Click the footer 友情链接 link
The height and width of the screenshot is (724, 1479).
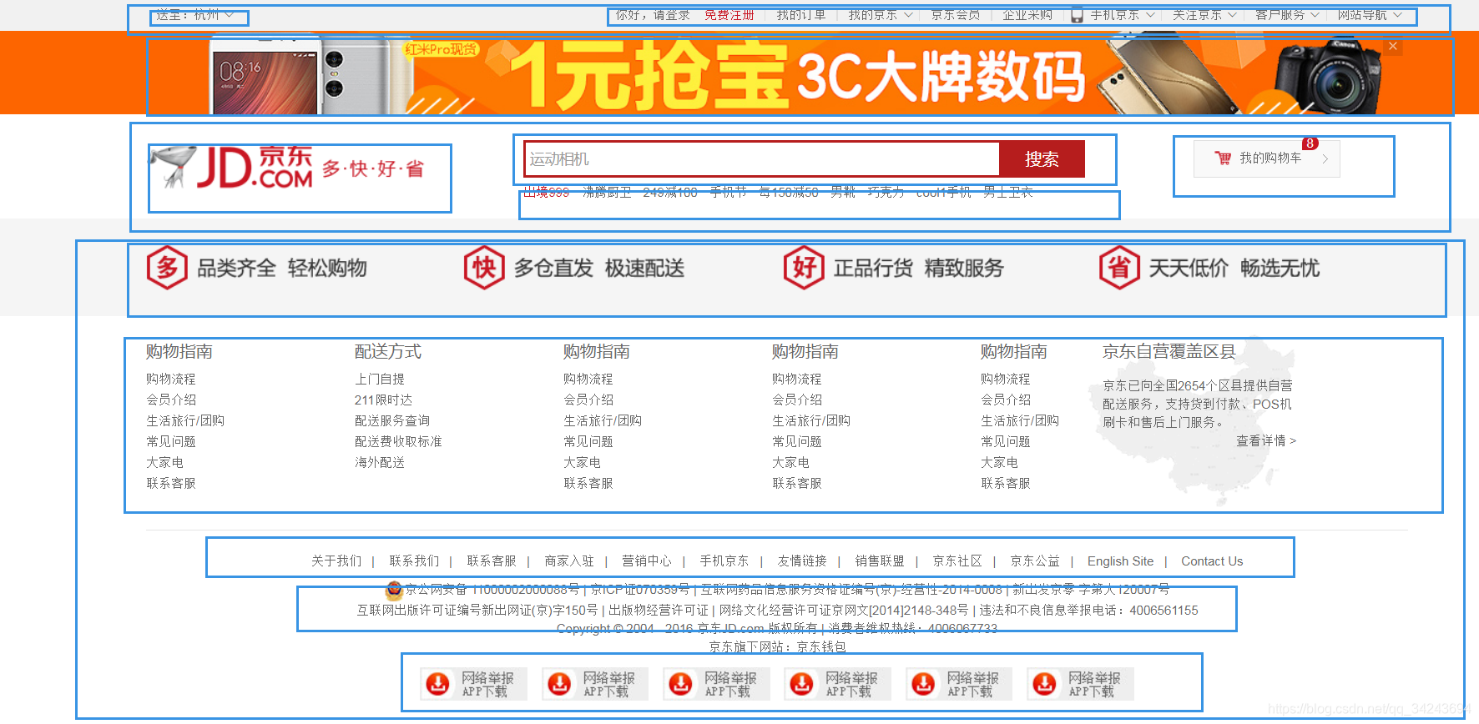point(802,561)
